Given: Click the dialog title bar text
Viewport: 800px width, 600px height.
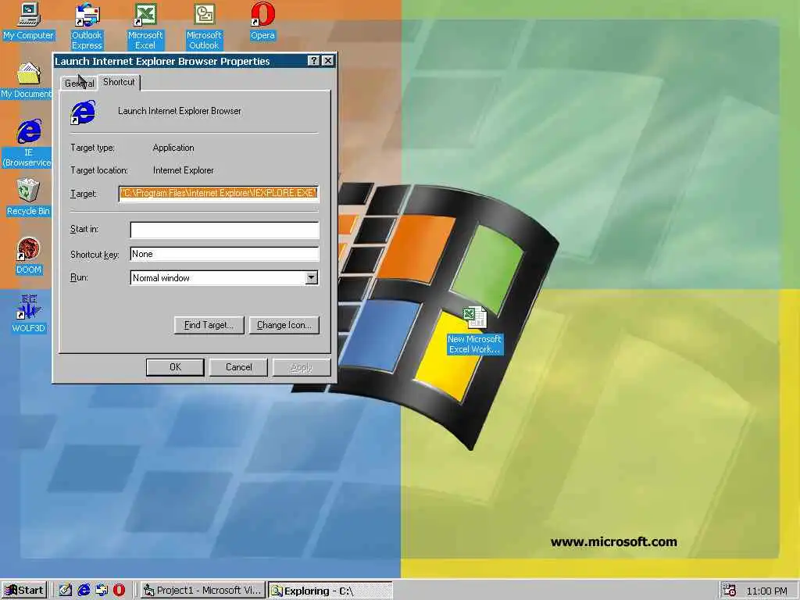Looking at the screenshot, I should click(x=162, y=61).
